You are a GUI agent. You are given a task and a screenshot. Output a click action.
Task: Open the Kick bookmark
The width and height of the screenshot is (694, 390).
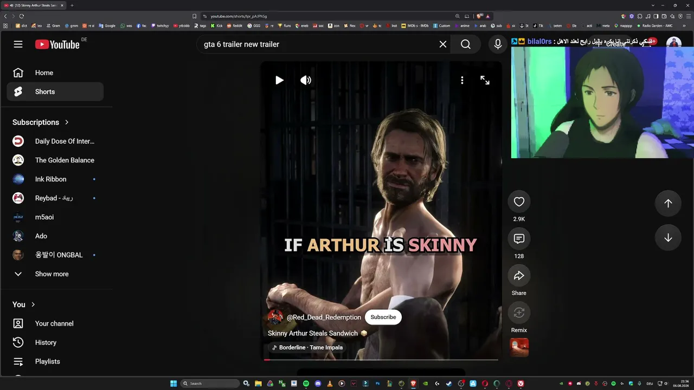217,25
